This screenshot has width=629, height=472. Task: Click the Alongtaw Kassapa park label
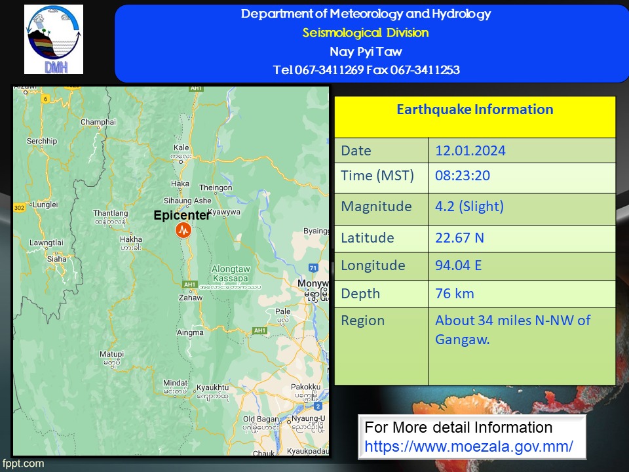pos(230,273)
